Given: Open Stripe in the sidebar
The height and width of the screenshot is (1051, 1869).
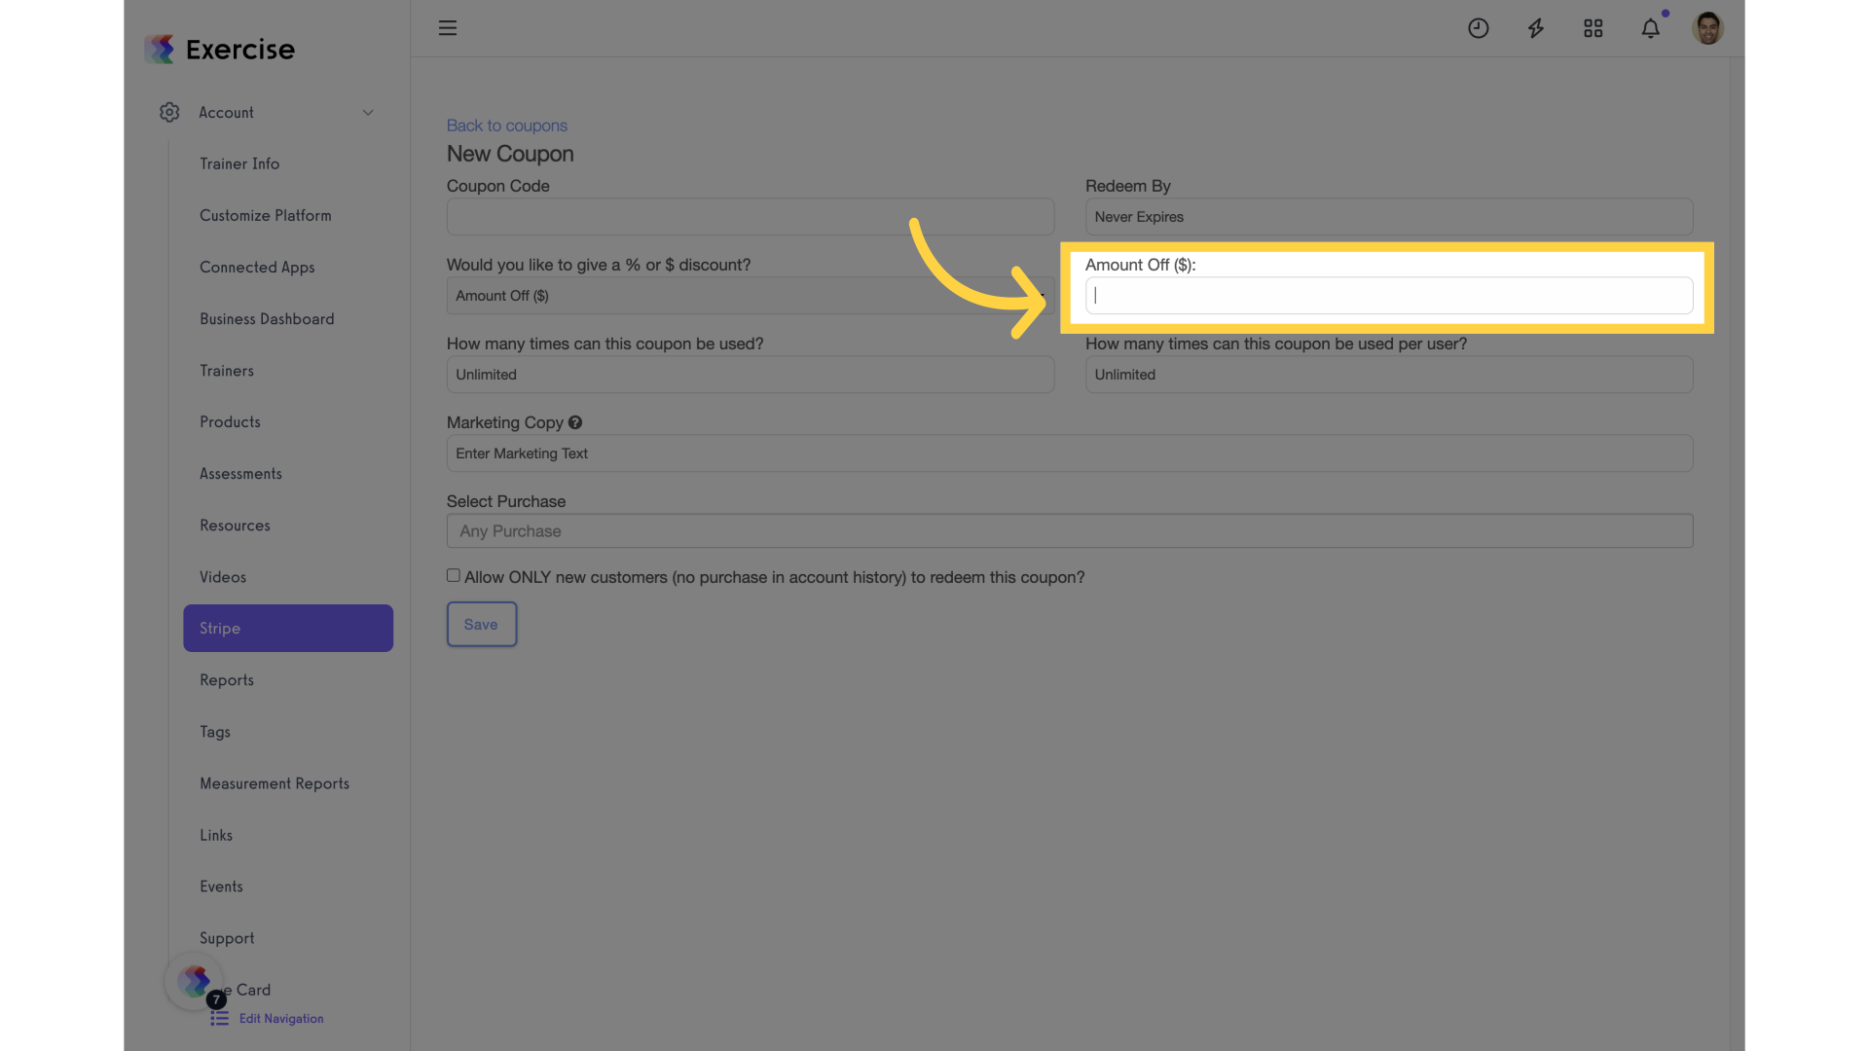Looking at the screenshot, I should (288, 628).
